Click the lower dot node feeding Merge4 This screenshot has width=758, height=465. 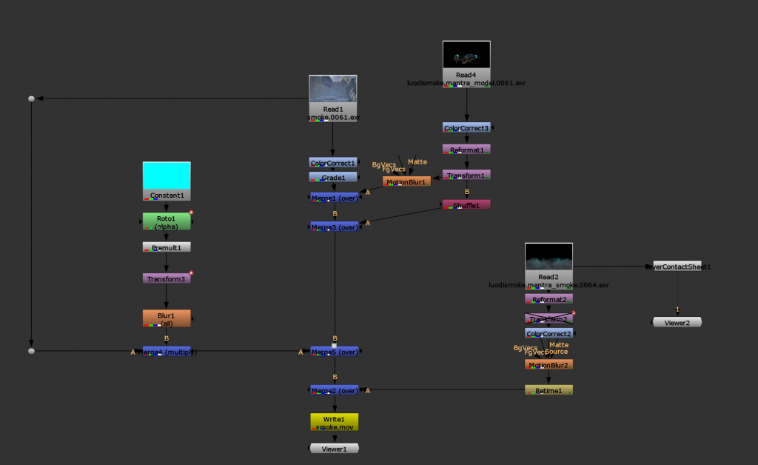[x=31, y=351]
